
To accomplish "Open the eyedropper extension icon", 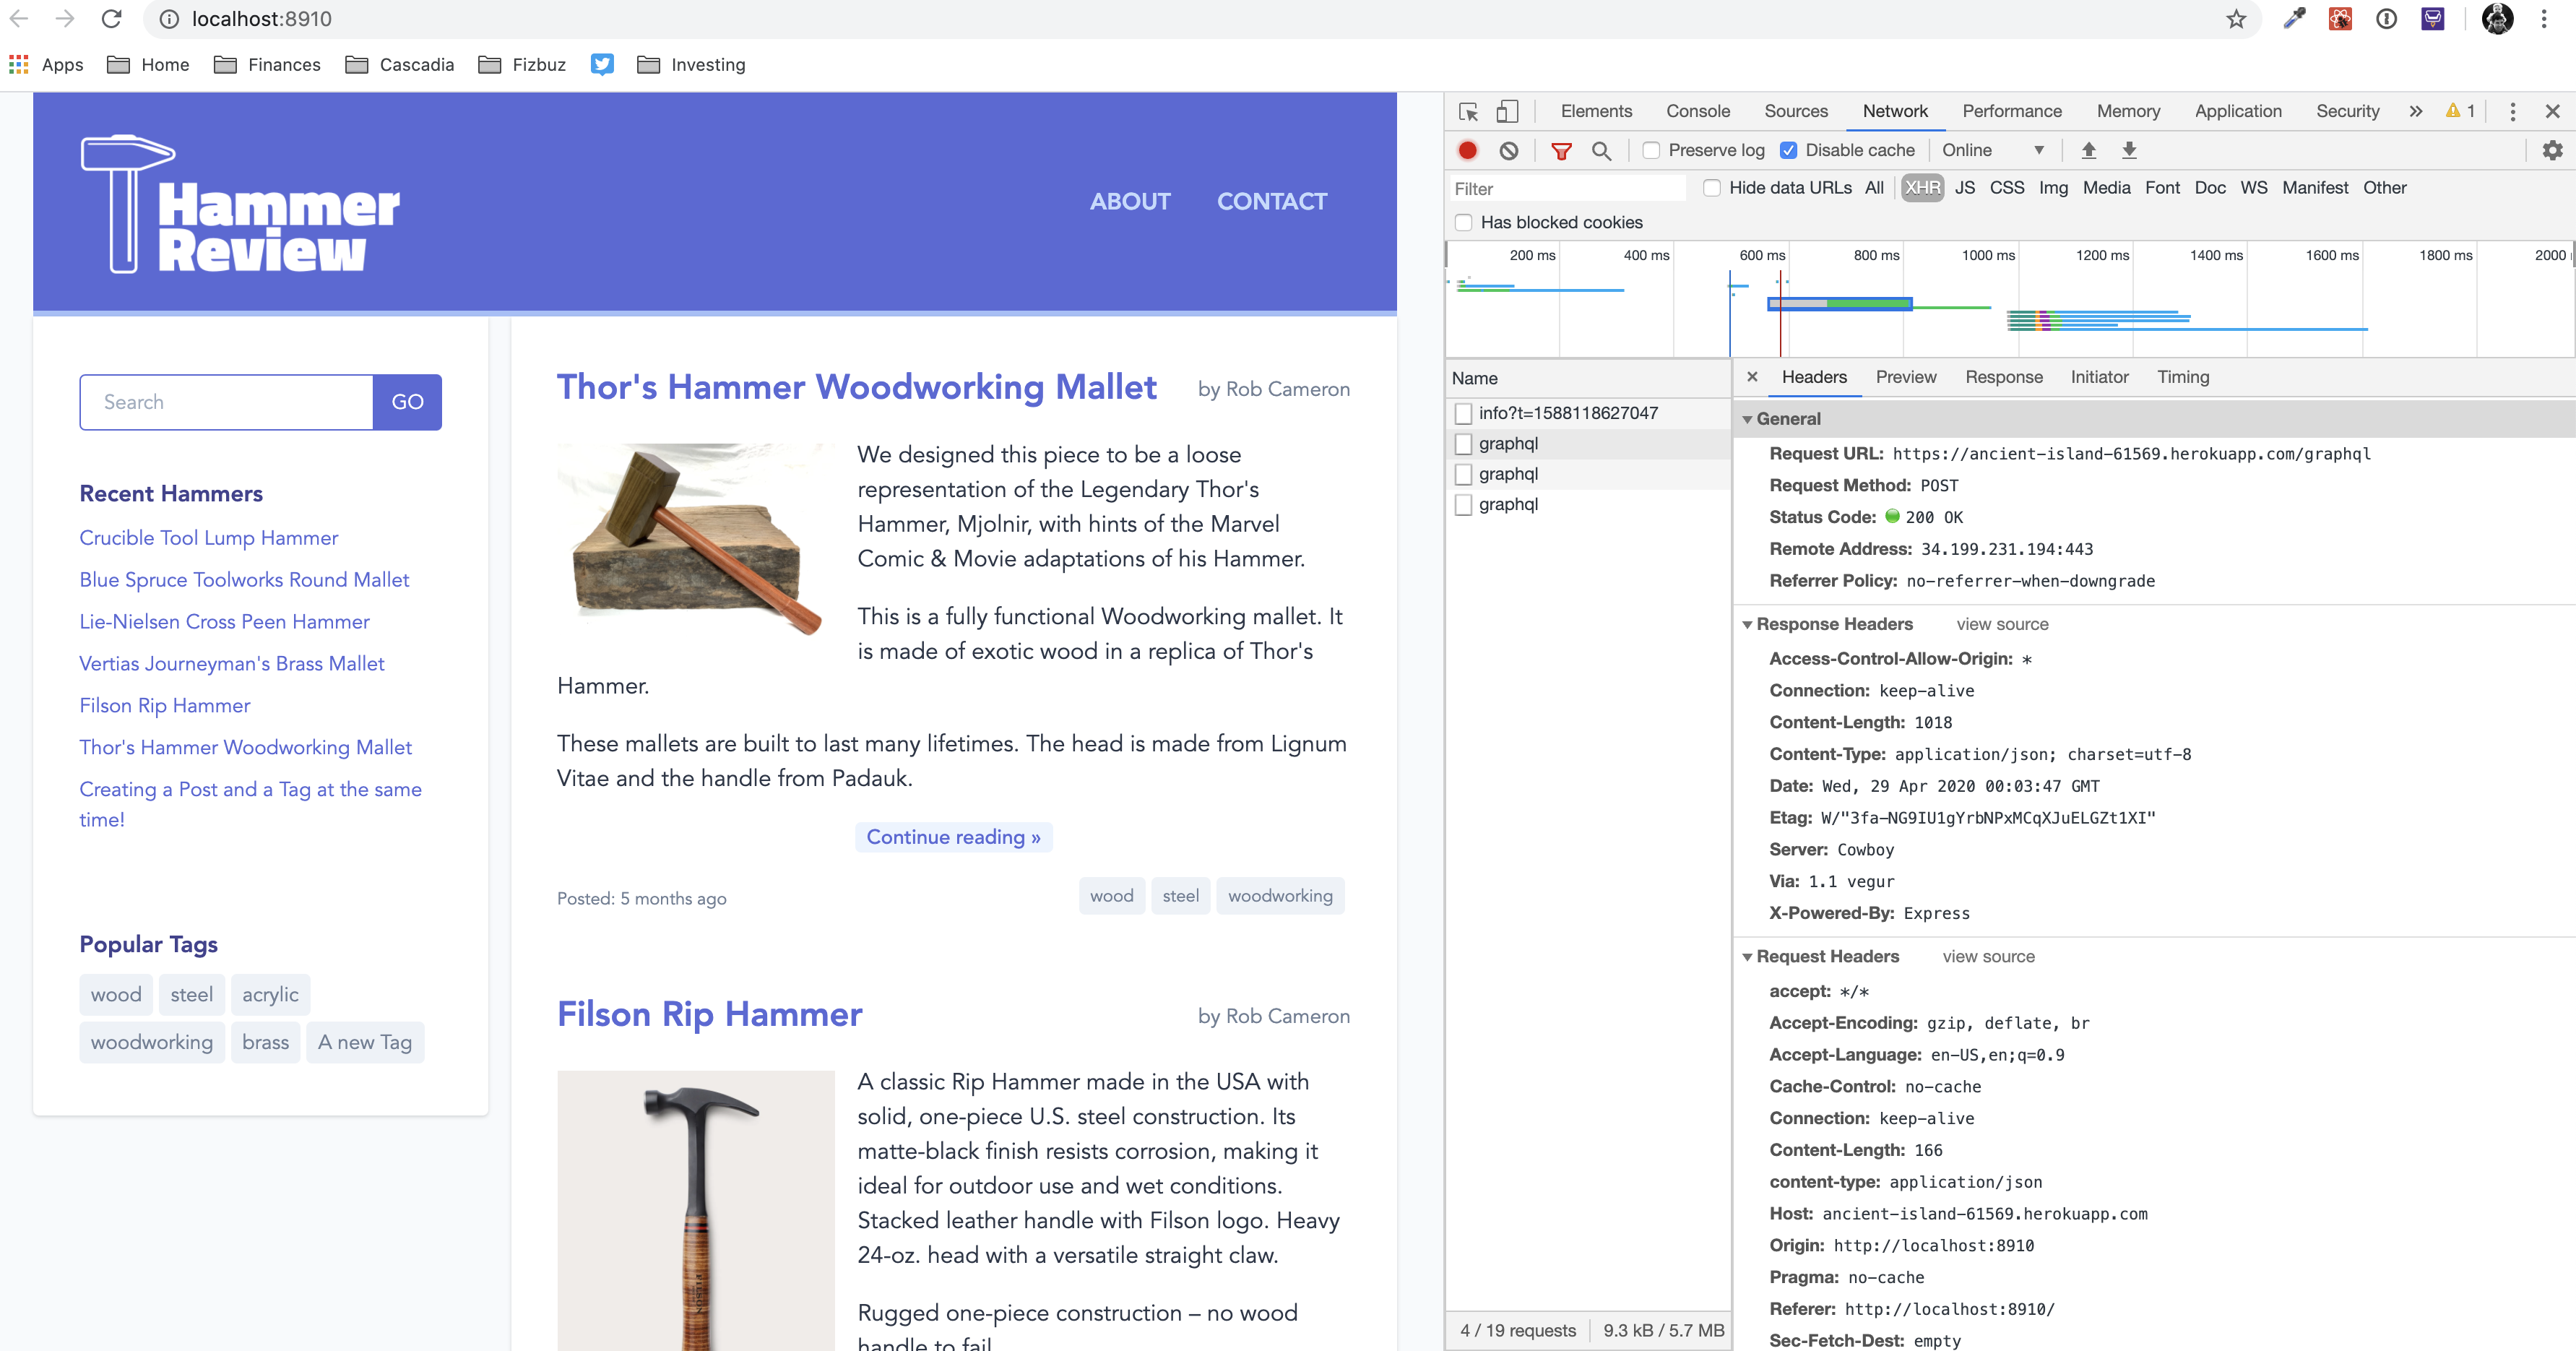I will (2294, 19).
